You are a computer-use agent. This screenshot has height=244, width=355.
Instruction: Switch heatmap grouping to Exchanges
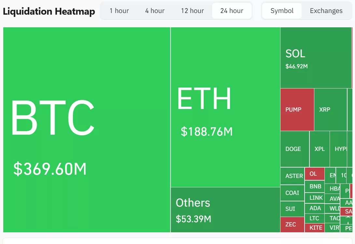click(x=326, y=11)
